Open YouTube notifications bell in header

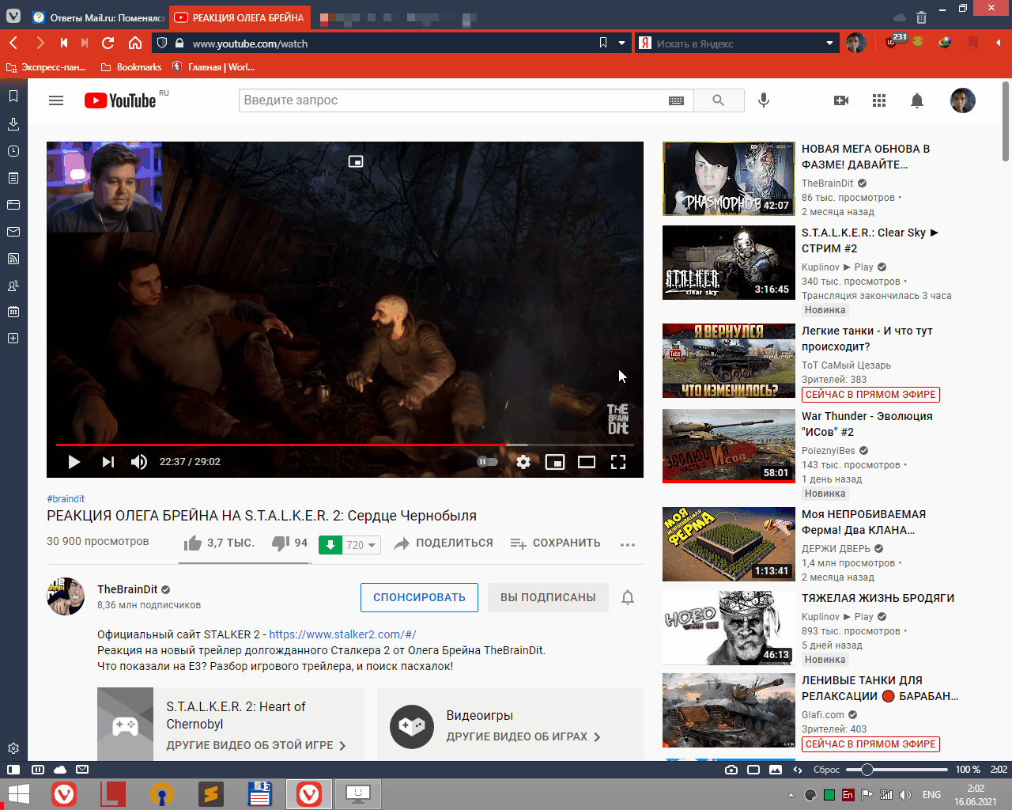(917, 100)
